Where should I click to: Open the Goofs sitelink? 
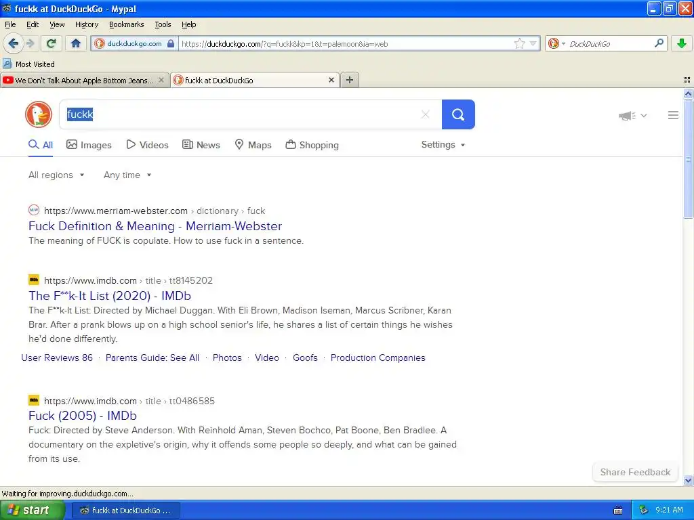(x=305, y=357)
